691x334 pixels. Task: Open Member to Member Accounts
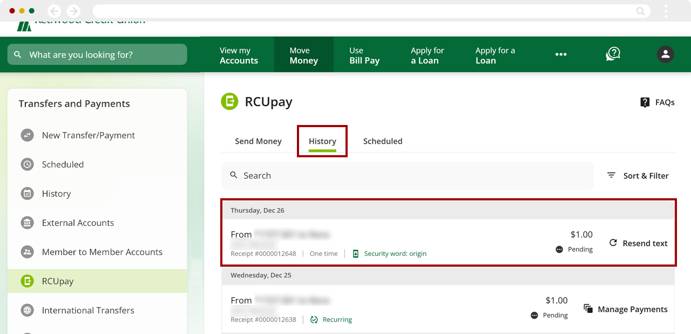[x=102, y=252]
